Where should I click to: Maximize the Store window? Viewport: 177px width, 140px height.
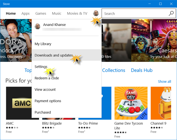(x=160, y=4)
